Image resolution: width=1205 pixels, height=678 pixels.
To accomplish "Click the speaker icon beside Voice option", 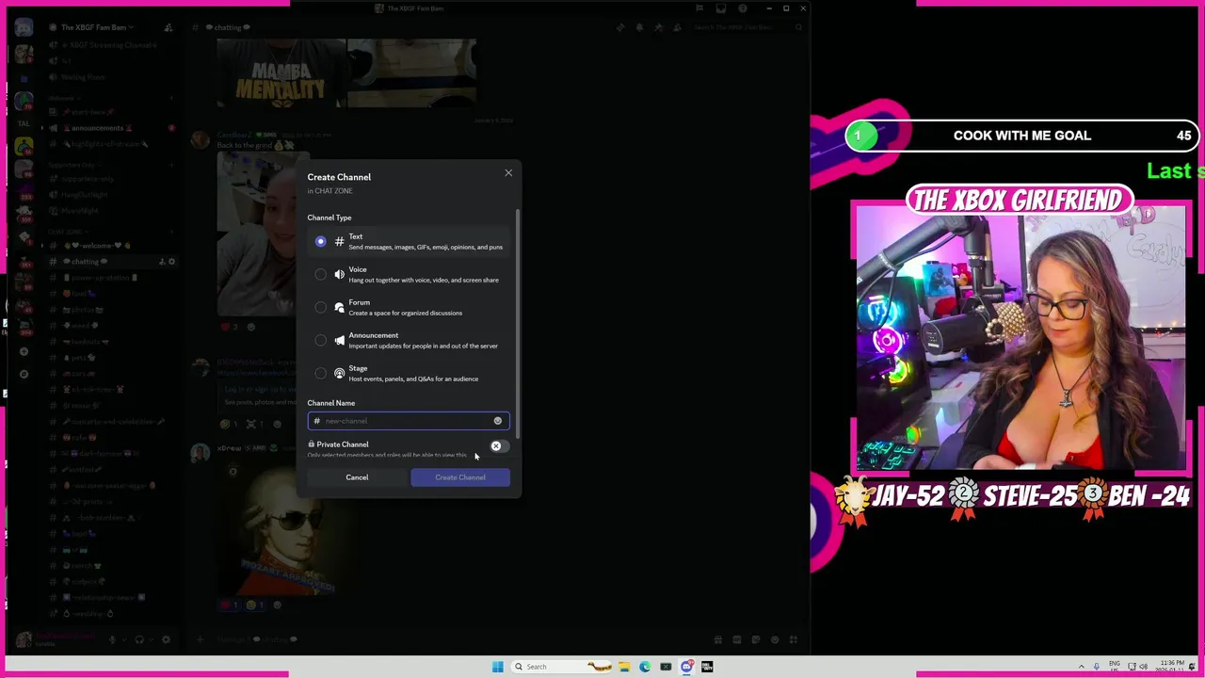I will tap(340, 275).
